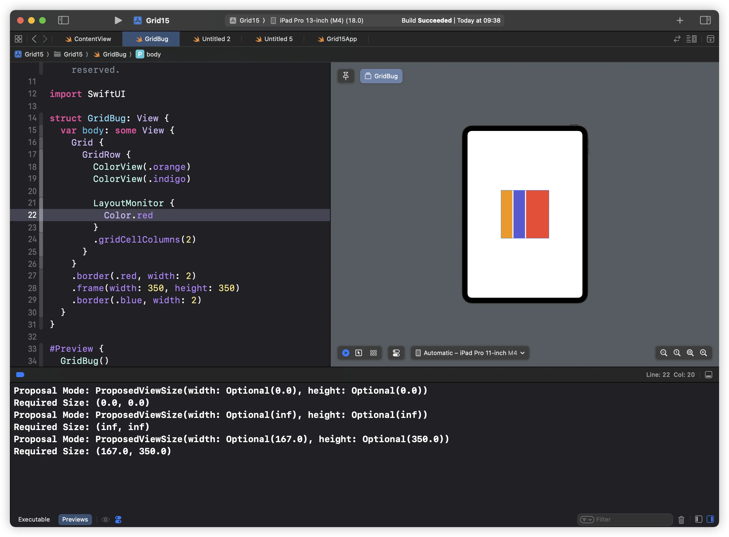Click the GridBug preview label button
Viewport: 729px width, 537px height.
(x=381, y=76)
